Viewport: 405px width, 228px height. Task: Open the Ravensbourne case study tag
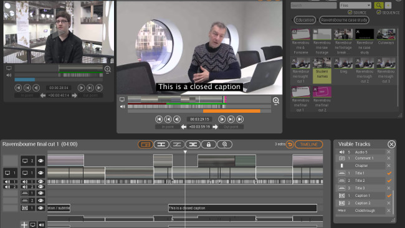tap(344, 20)
